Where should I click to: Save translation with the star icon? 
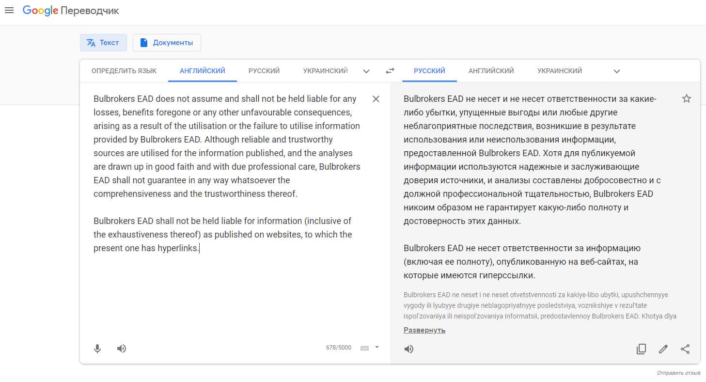point(686,99)
